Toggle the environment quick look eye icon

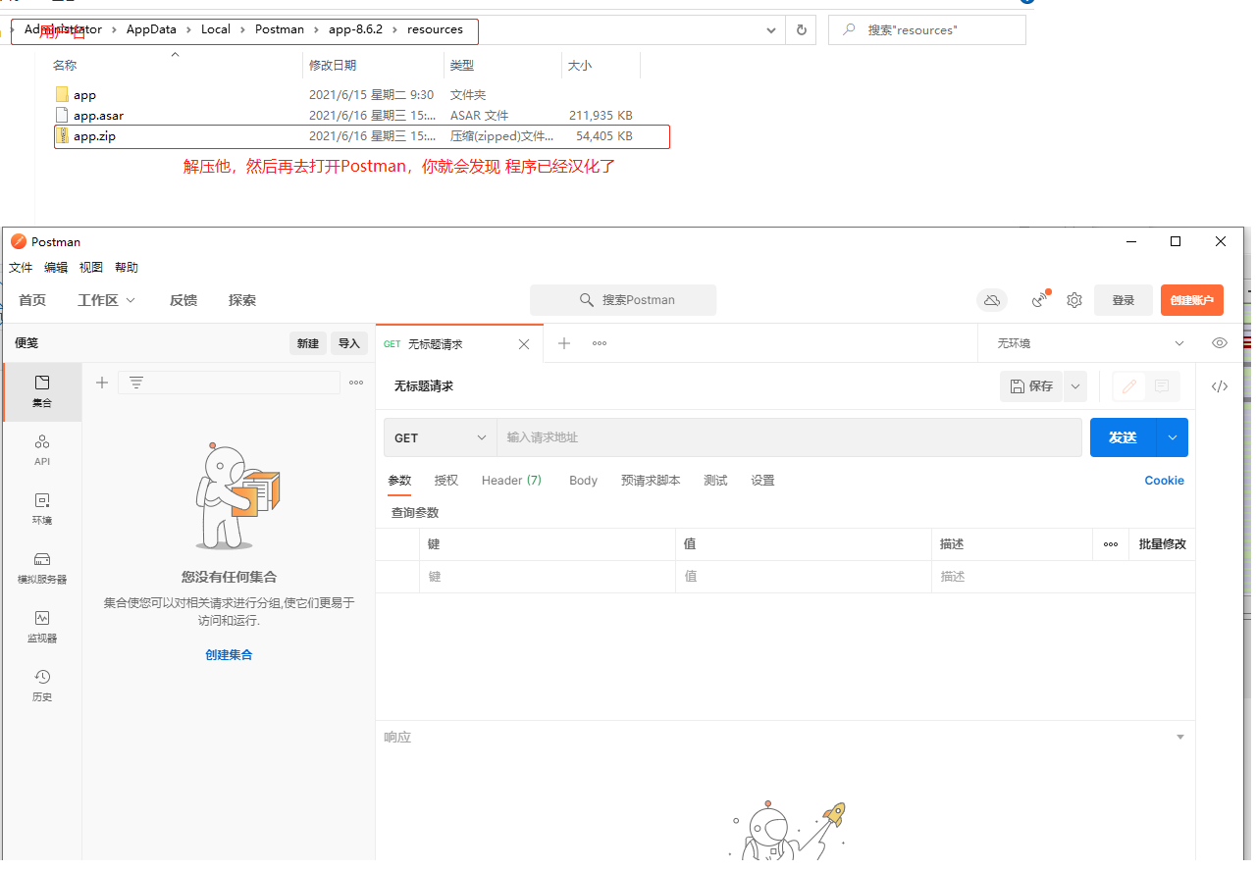(x=1220, y=343)
